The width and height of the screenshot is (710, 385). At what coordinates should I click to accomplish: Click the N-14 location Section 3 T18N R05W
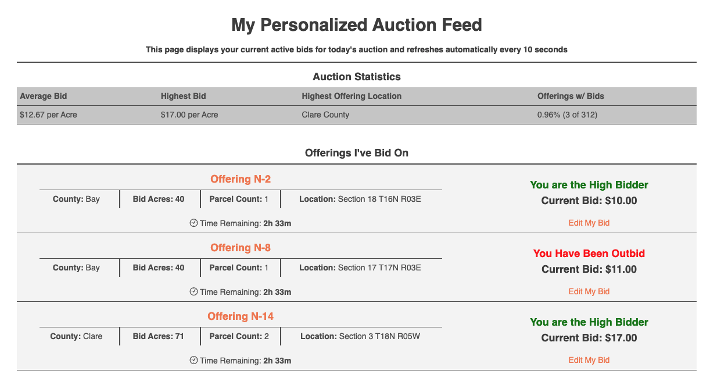tap(360, 336)
